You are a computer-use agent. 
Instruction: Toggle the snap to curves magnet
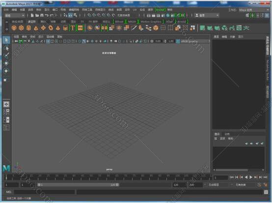coord(94,15)
